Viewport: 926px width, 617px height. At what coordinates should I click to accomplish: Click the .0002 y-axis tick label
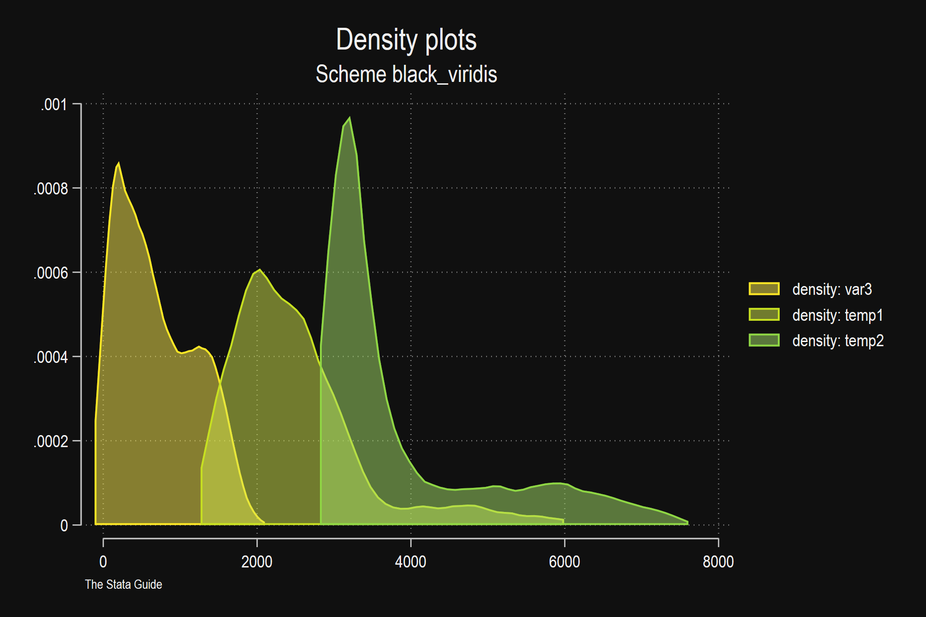click(x=51, y=442)
